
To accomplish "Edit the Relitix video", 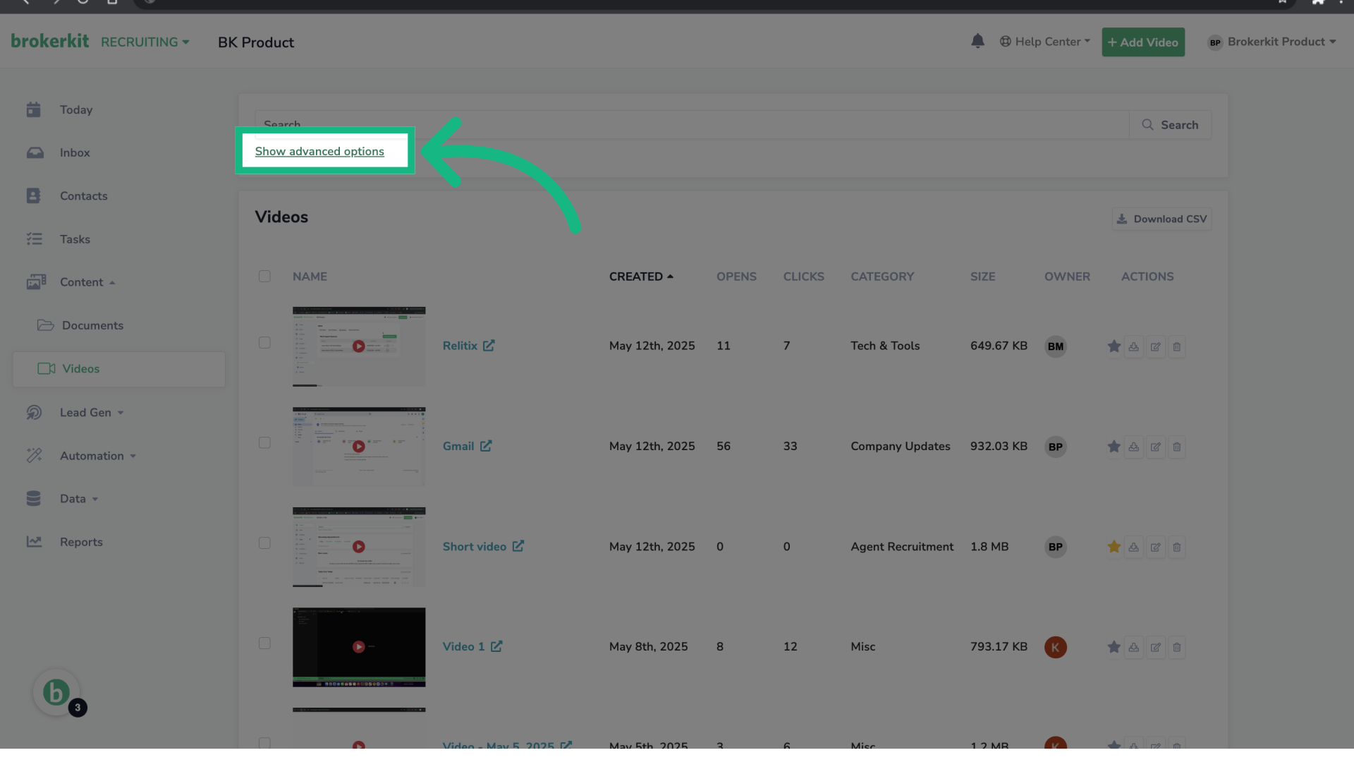I will [x=1155, y=346].
